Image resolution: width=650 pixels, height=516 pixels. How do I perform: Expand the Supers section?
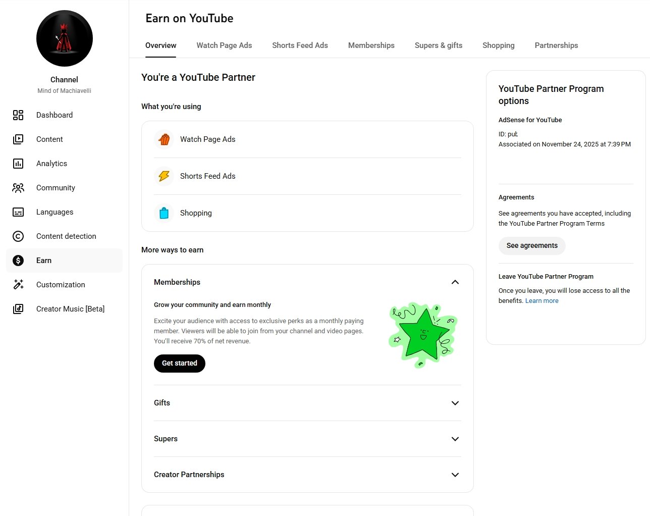(x=455, y=439)
